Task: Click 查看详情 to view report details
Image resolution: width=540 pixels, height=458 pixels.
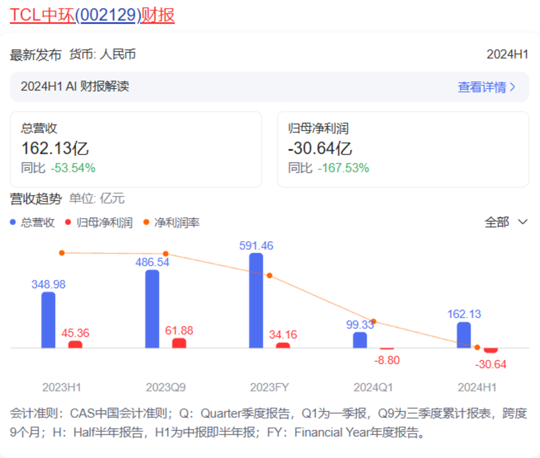Action: (x=481, y=87)
